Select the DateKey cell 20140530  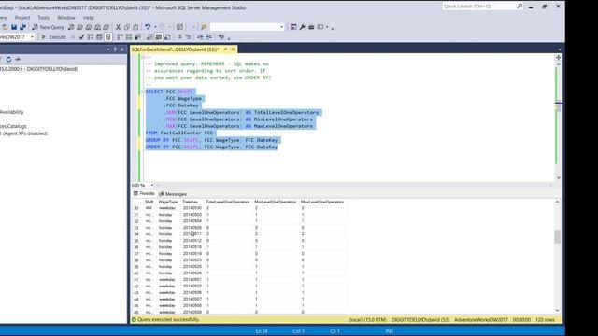pos(192,208)
